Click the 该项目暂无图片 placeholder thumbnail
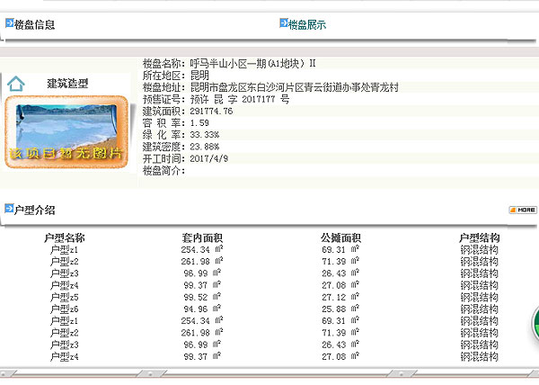Screen dimensions: 539x385 coord(66,132)
